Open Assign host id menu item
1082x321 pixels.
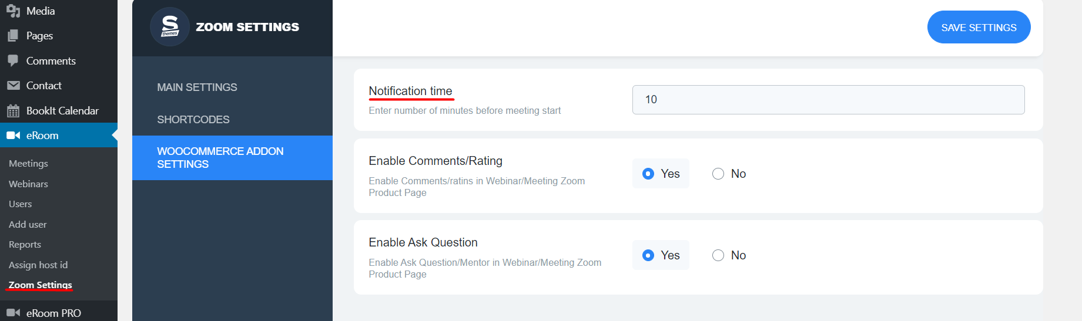tap(38, 265)
